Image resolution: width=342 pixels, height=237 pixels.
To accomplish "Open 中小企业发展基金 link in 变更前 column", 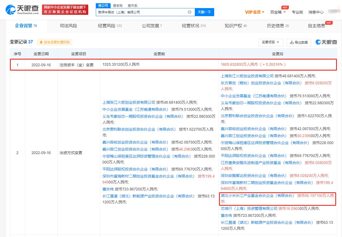I will [135, 109].
